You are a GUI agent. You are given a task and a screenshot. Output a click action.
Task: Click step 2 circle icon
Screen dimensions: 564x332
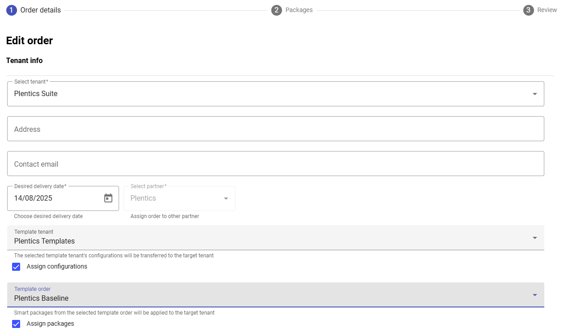tap(277, 10)
